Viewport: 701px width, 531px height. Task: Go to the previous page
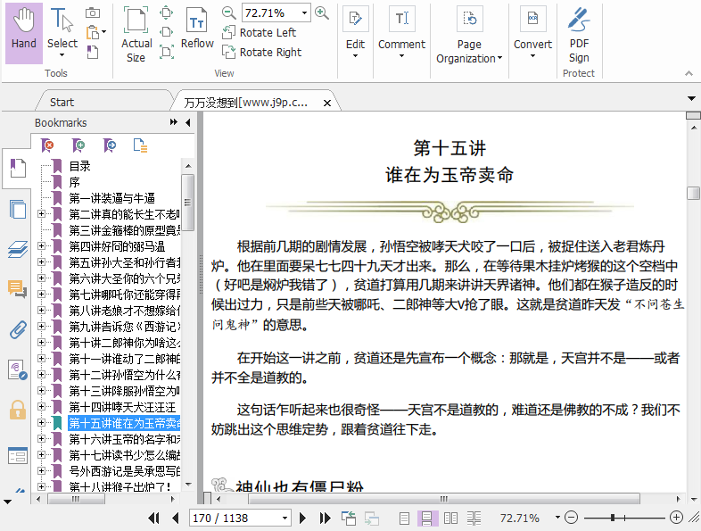pyautogui.click(x=175, y=518)
